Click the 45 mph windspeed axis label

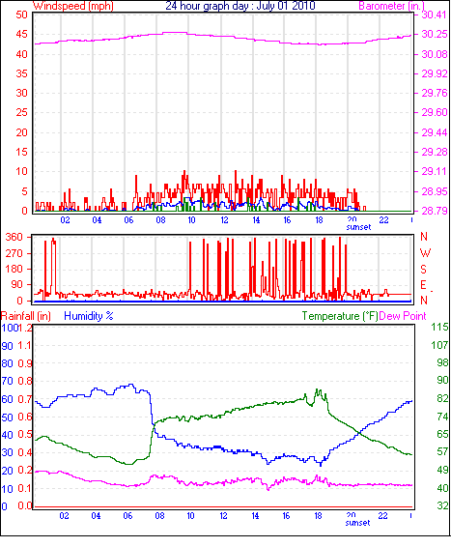click(21, 34)
